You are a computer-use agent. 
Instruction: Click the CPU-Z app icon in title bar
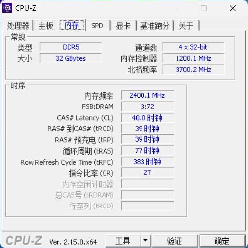[x=7, y=8]
